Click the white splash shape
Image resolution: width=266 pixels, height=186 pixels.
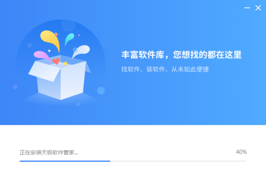tap(81, 51)
